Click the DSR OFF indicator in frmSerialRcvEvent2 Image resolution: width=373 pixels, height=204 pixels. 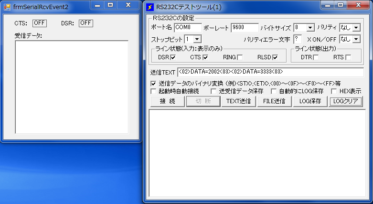pos(86,23)
